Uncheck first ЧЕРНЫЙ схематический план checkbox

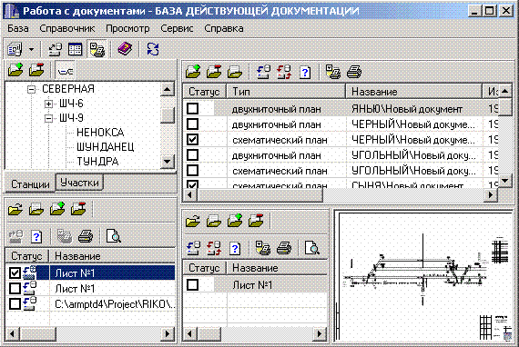point(192,139)
